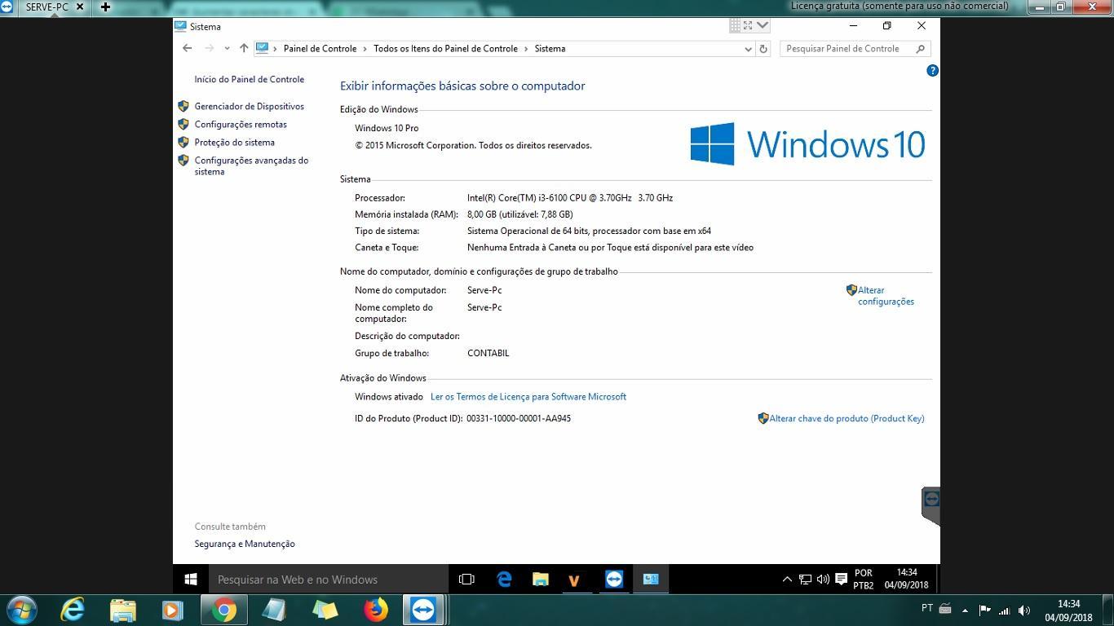The image size is (1114, 626).
Task: Open Windows Media Player on local taskbar
Action: pos(173,610)
